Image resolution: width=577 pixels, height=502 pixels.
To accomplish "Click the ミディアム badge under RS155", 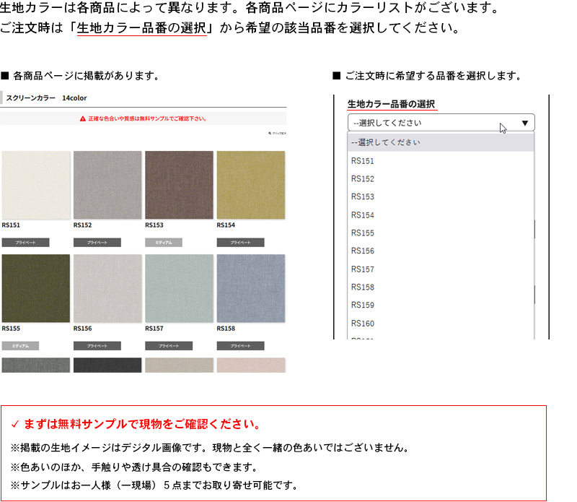I will (20, 346).
